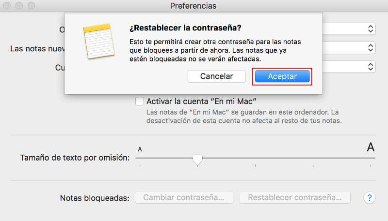Screen dimensions: 388x221
Task: Click the "Activar la cuenta En mi Mac" label
Action: tap(201, 102)
